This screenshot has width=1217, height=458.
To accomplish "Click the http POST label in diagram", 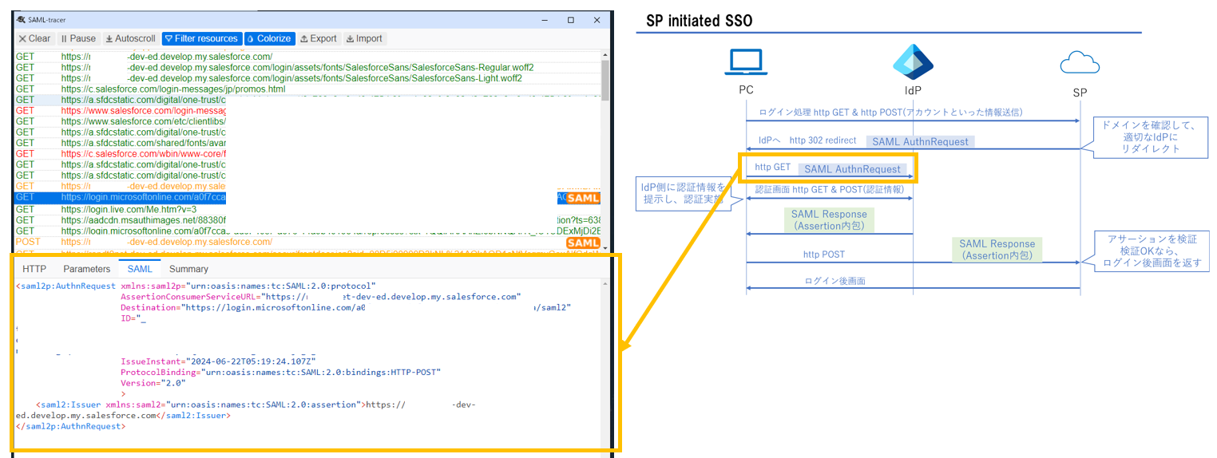I will coord(825,255).
